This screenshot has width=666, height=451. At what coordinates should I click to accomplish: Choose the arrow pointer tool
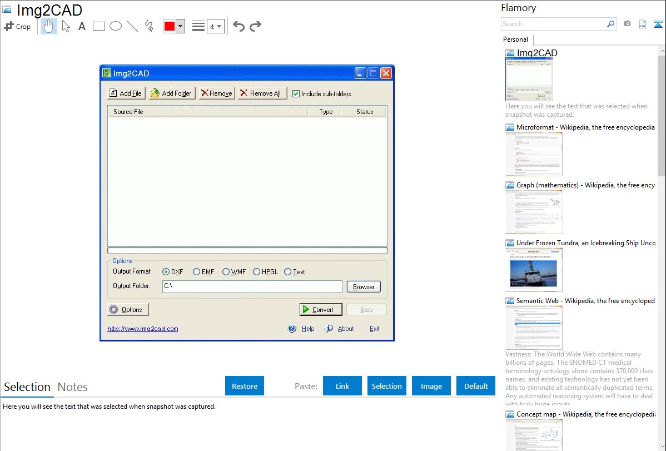[66, 26]
